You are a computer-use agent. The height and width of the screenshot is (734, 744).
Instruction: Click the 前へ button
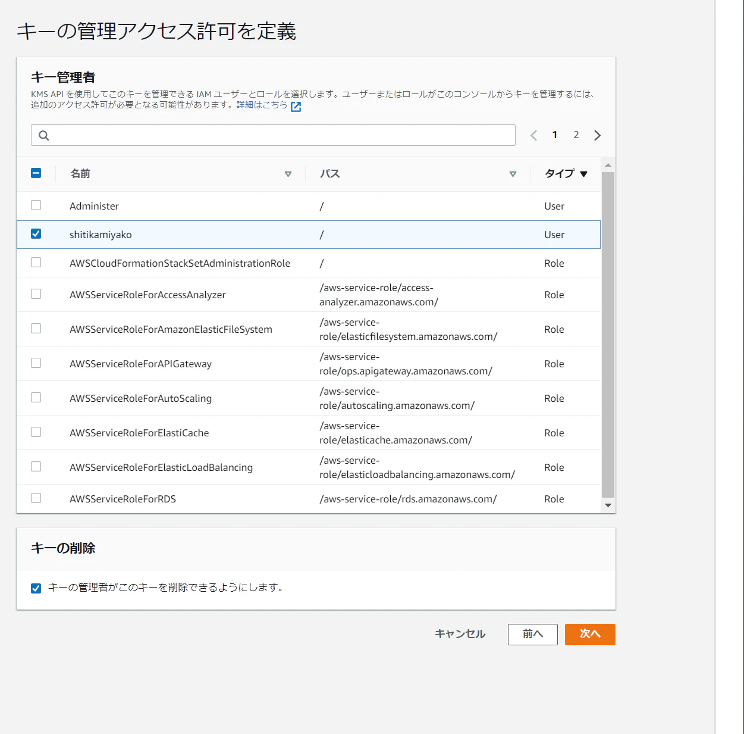533,635
